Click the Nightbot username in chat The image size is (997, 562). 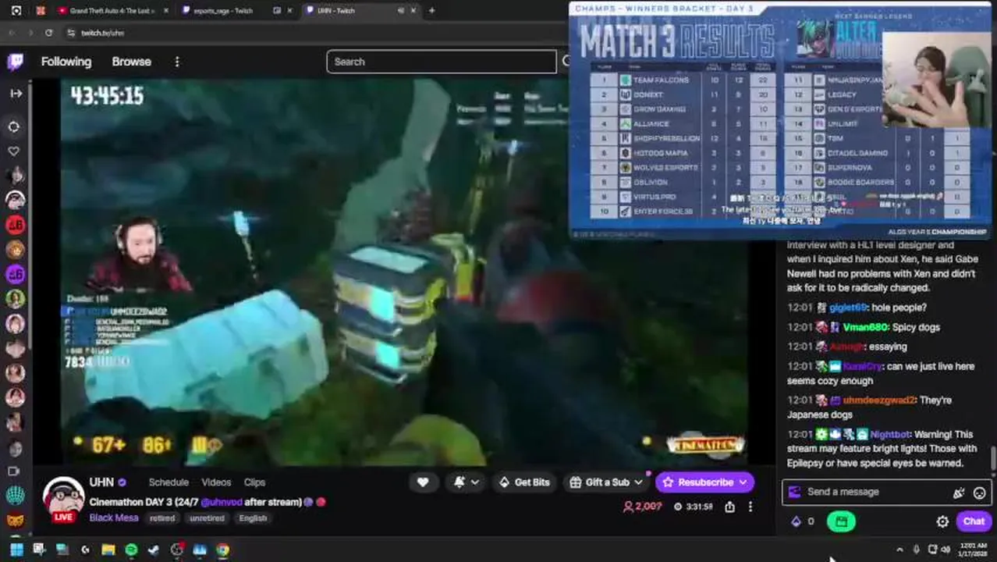(x=889, y=434)
